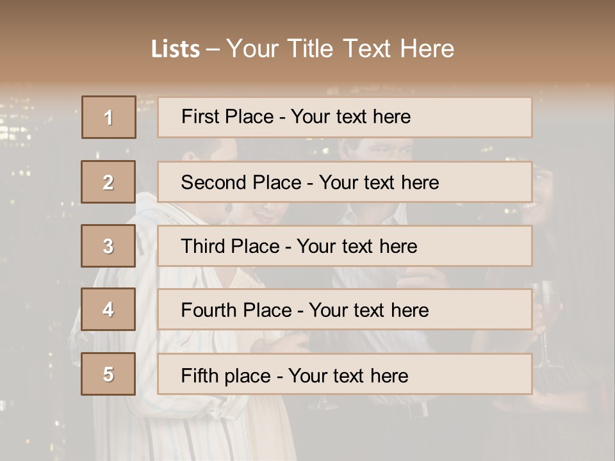The height and width of the screenshot is (461, 615).
Task: Click the word "Fourth" in the list
Action: click(209, 311)
